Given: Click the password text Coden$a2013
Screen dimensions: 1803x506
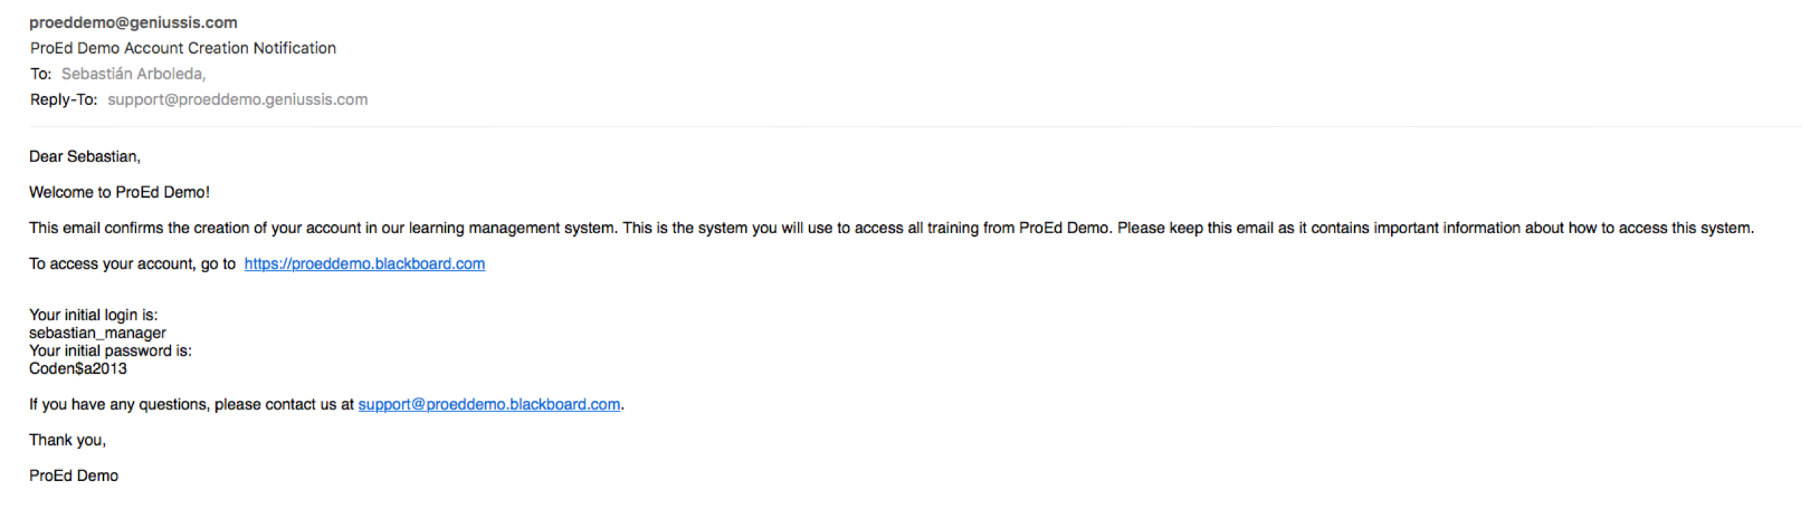Looking at the screenshot, I should click(x=77, y=369).
